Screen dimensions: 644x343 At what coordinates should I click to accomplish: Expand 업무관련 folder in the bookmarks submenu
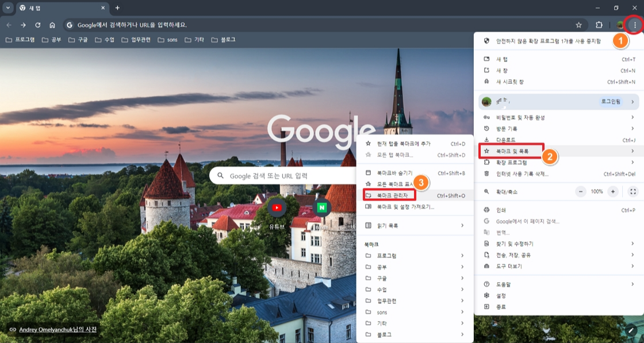click(415, 300)
